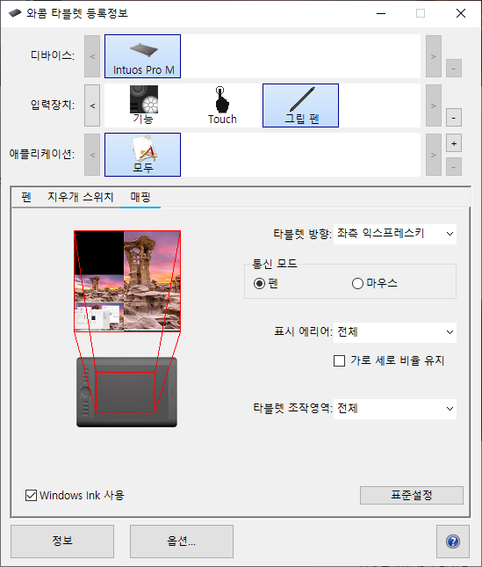Open the 표시 에리어 dropdown
Viewport: 482px width, 567px height.
(x=395, y=332)
